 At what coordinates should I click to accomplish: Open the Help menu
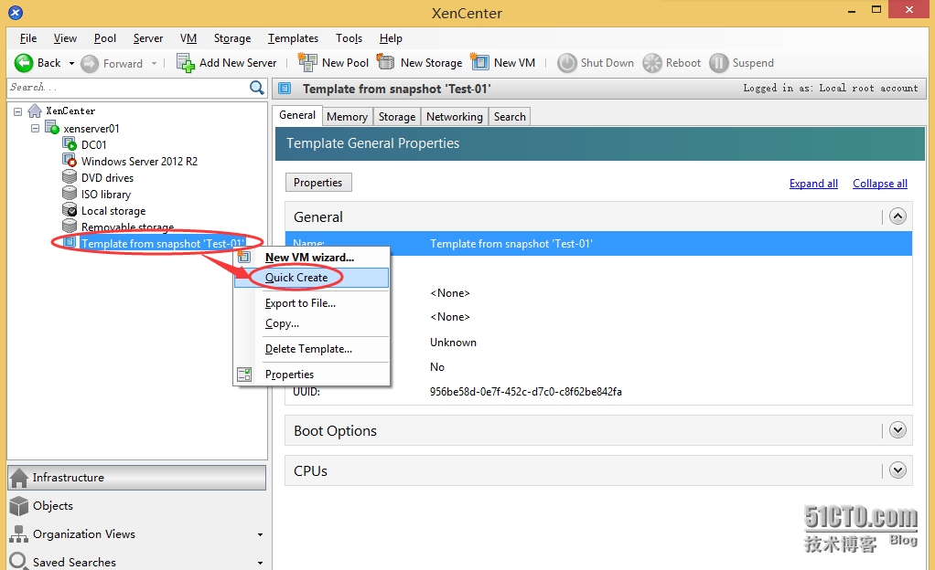point(391,38)
